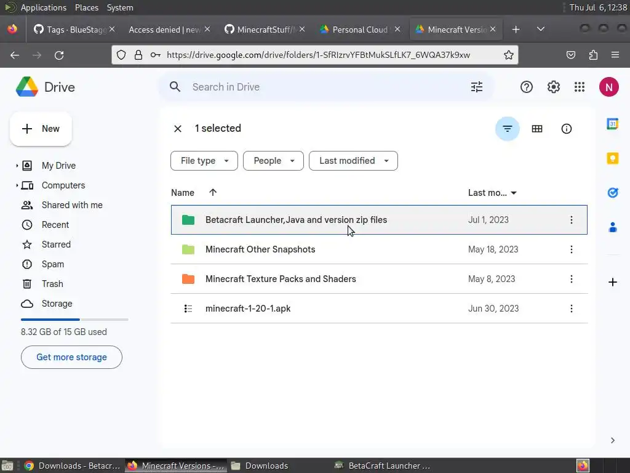Expand the My Drive tree arrow

17,166
